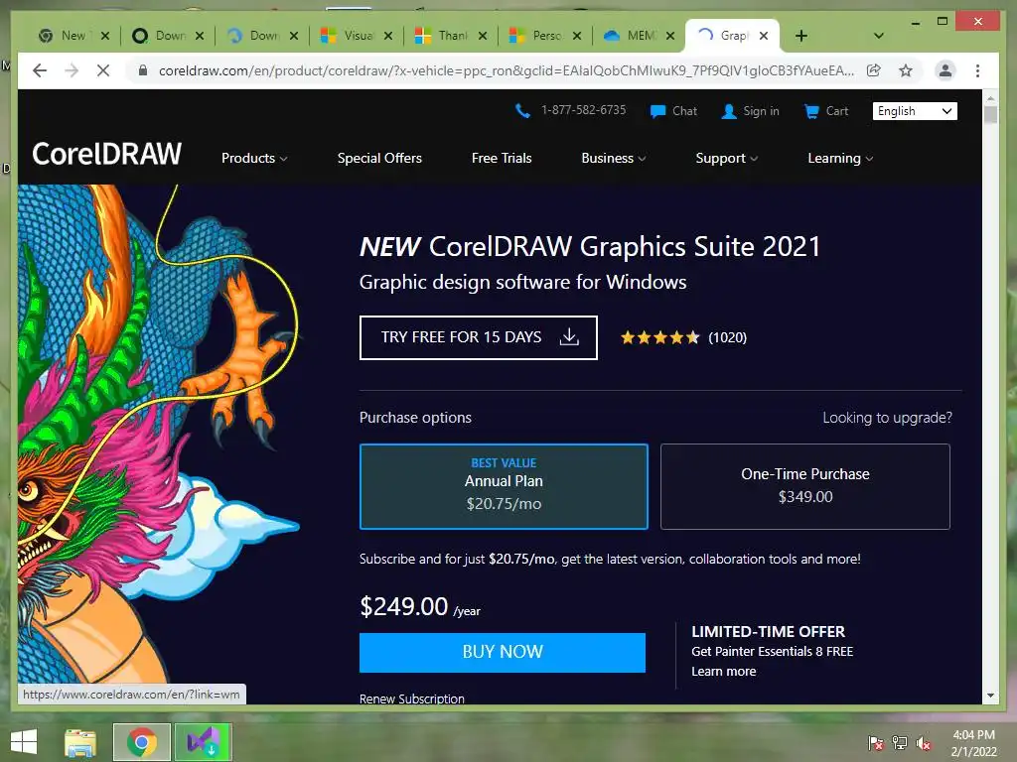Click the BUY NOW button
This screenshot has width=1017, height=762.
pyautogui.click(x=502, y=653)
